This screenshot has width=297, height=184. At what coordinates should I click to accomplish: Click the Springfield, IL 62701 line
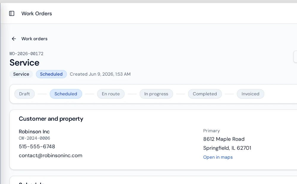pos(227,148)
